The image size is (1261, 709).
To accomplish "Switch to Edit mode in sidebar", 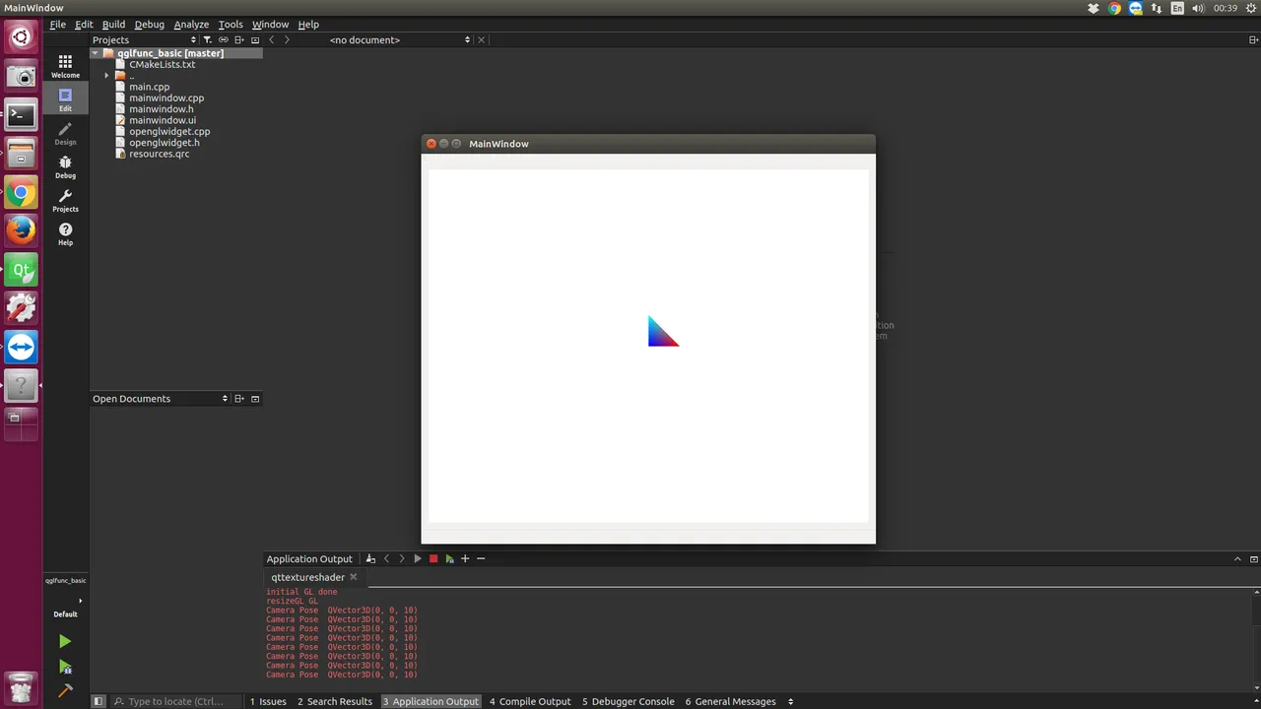I will pyautogui.click(x=65, y=99).
